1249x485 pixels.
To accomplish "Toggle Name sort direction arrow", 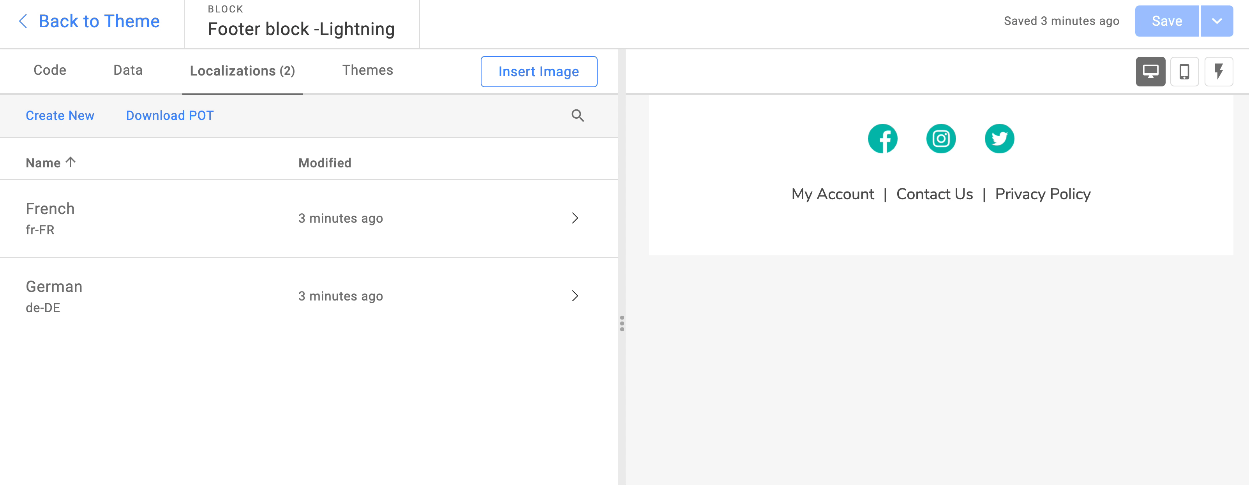I will [x=70, y=162].
